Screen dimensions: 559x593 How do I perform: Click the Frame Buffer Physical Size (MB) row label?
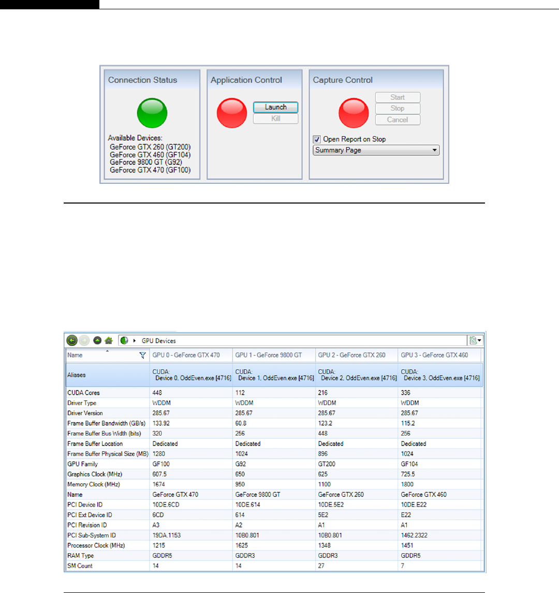[108, 454]
